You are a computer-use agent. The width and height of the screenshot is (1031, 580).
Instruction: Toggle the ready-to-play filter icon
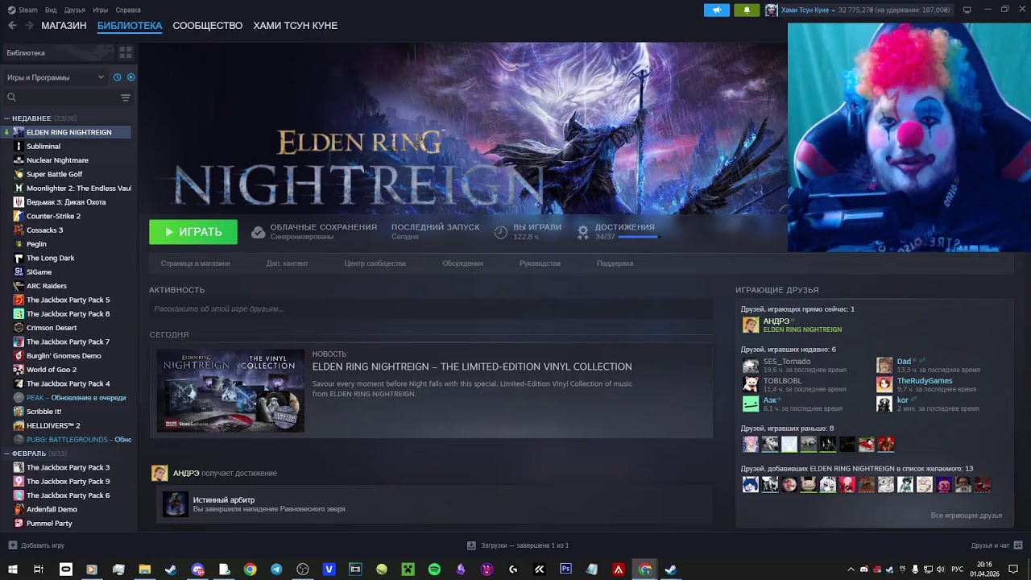tap(131, 77)
